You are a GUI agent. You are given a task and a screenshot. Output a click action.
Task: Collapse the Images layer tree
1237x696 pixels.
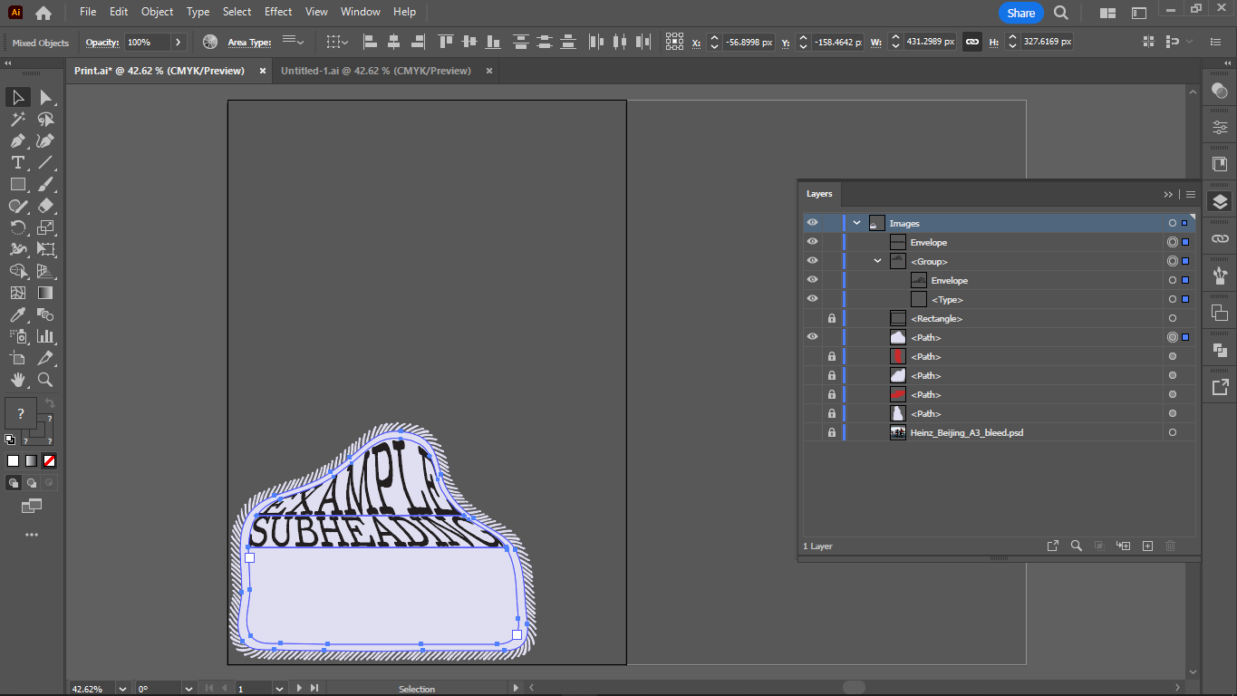tap(856, 223)
